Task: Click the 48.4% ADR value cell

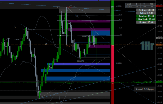Action: coord(129,7)
